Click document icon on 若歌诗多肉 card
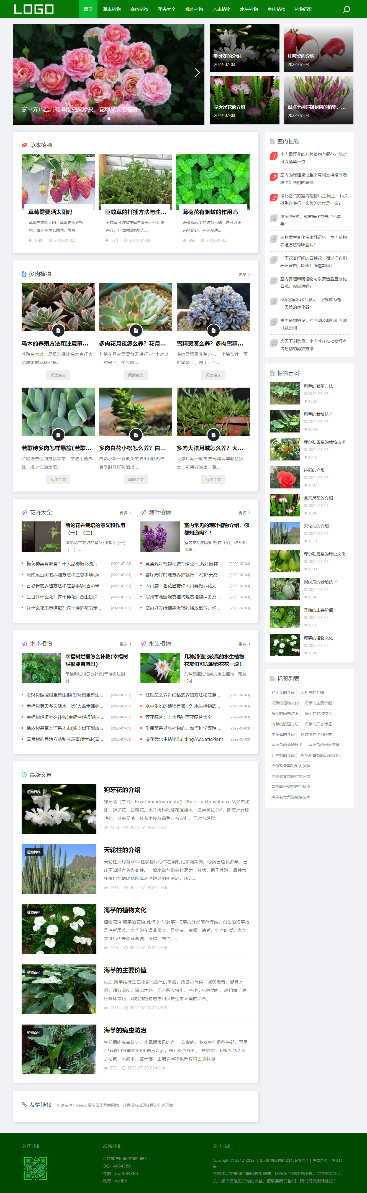This screenshot has height=1193, width=367. click(58, 435)
